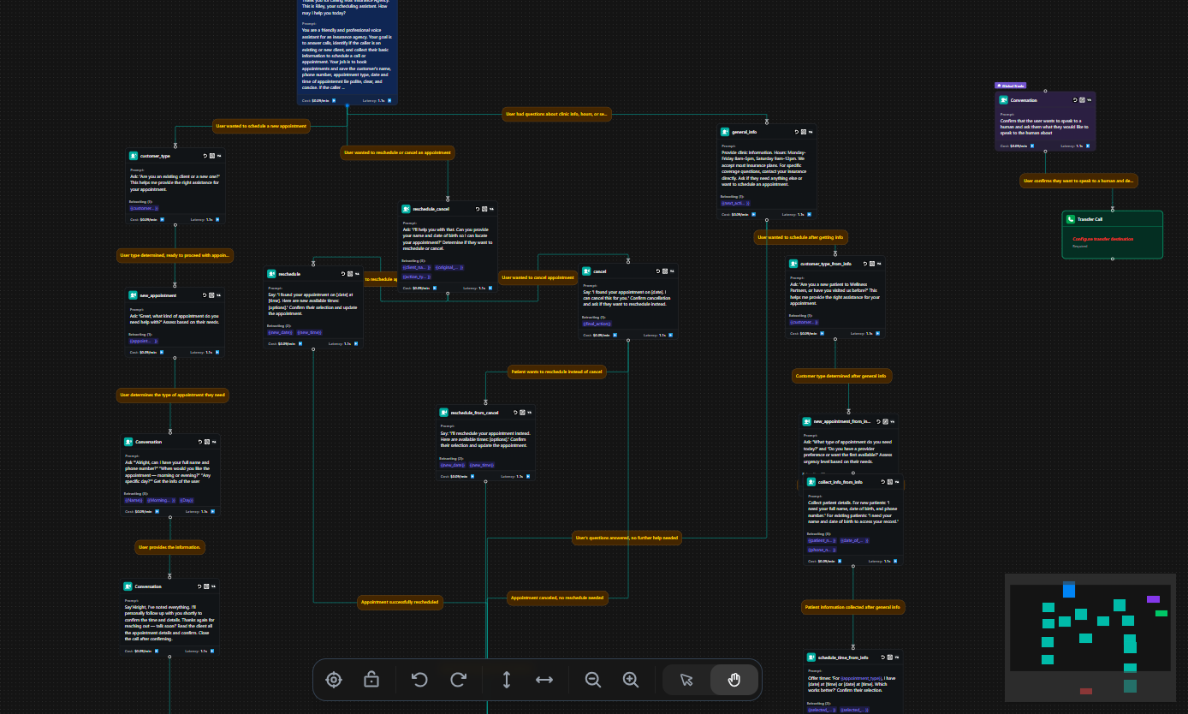Zoom in with the magnifier plus icon

[x=631, y=680]
